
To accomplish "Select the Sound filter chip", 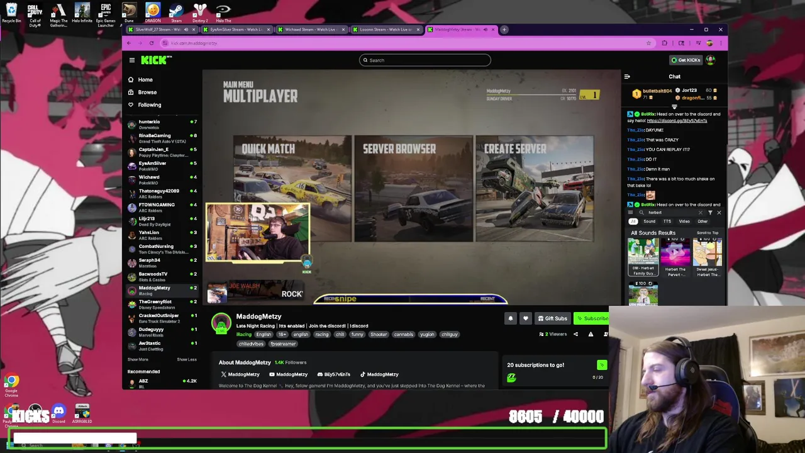I will coord(649,221).
